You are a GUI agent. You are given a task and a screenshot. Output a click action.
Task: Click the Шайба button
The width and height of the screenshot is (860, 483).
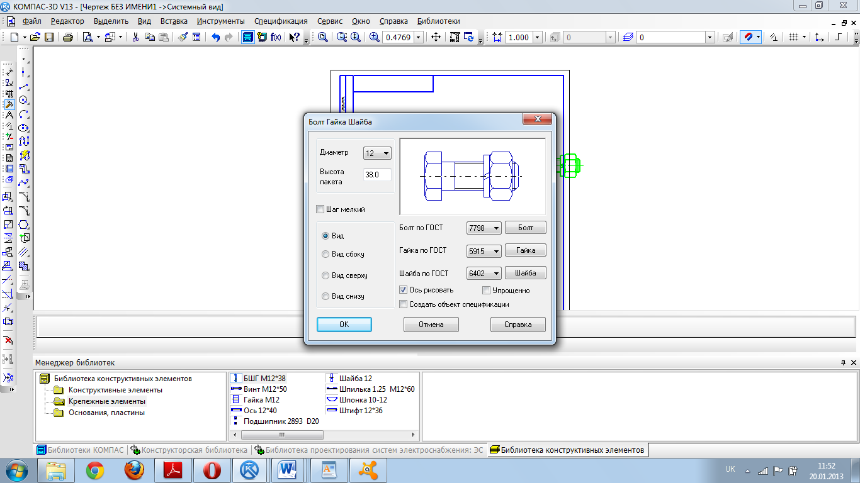(x=526, y=273)
